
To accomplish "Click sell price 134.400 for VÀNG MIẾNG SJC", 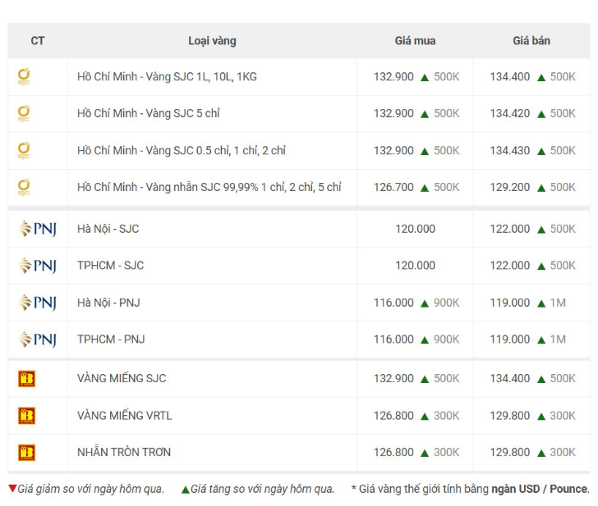I will point(510,378).
